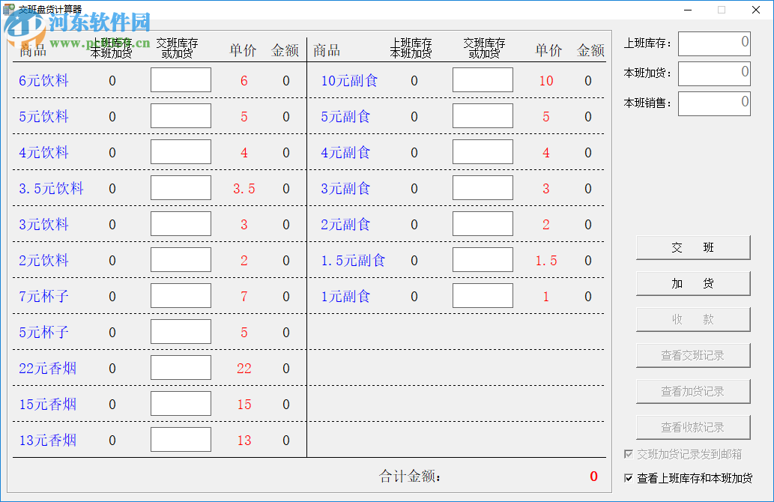Uncheck 查看上班库存和本班加货 option

pos(628,476)
